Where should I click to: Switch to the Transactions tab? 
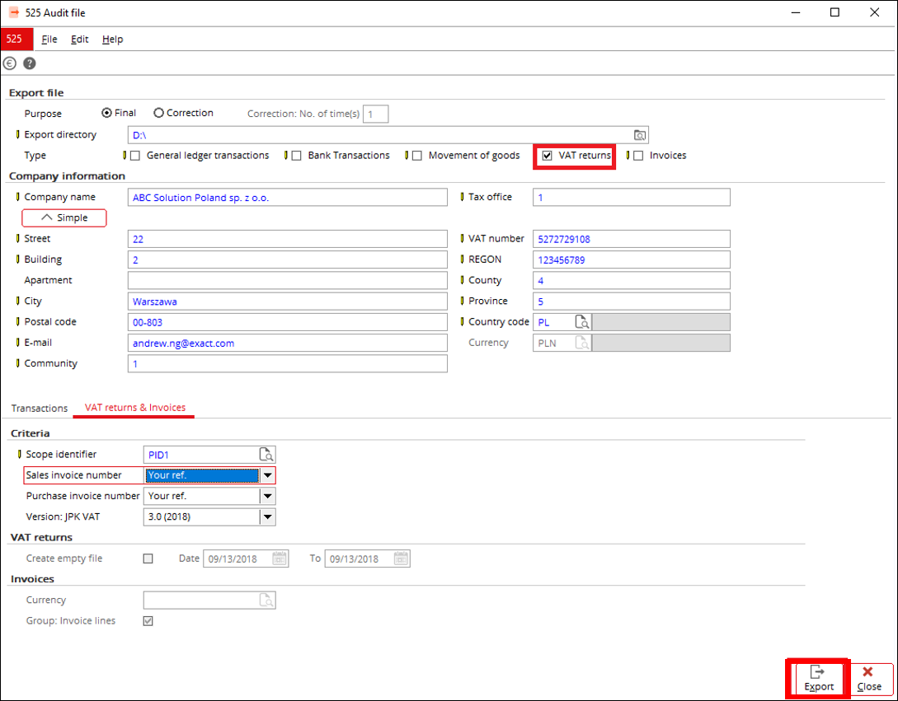pos(39,408)
